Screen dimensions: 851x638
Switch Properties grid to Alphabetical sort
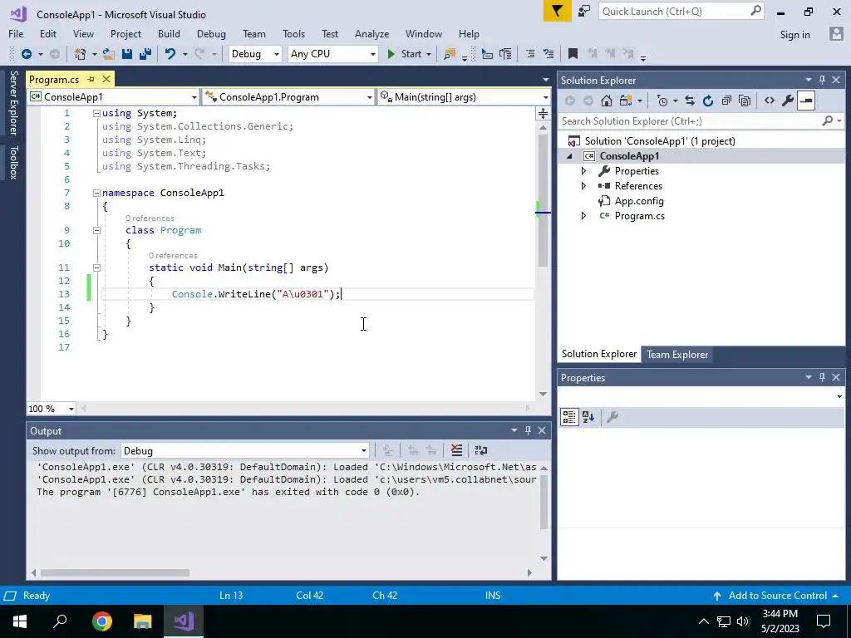pyautogui.click(x=588, y=417)
